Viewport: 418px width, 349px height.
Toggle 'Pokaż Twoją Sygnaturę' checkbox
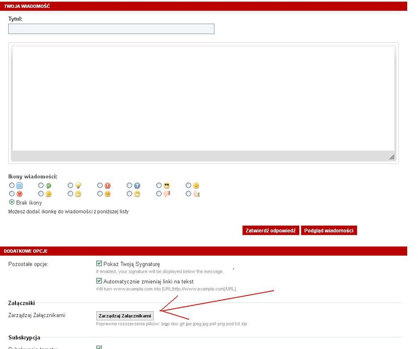tap(99, 263)
